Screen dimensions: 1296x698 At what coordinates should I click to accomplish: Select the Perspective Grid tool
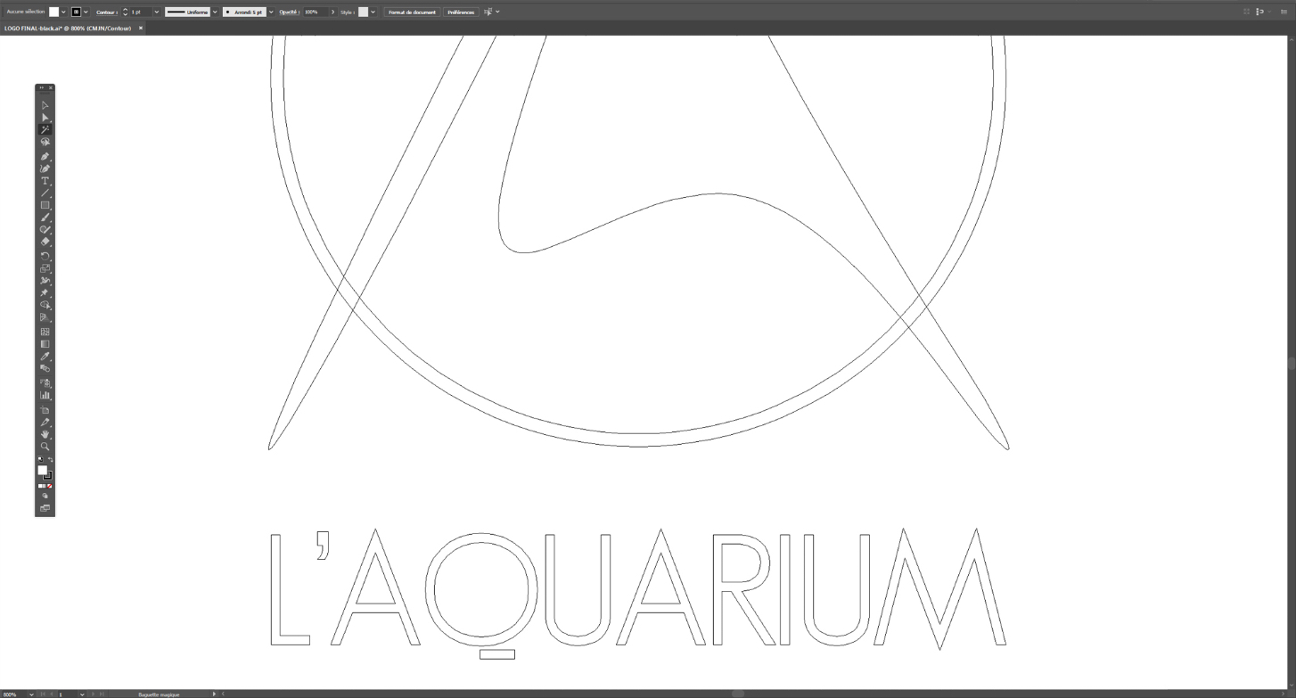(x=45, y=317)
